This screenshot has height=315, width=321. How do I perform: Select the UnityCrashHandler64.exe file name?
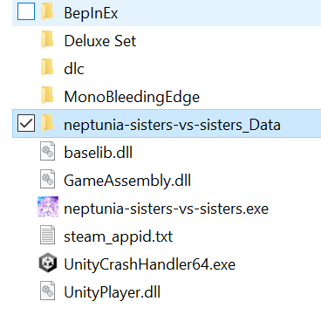tap(149, 264)
